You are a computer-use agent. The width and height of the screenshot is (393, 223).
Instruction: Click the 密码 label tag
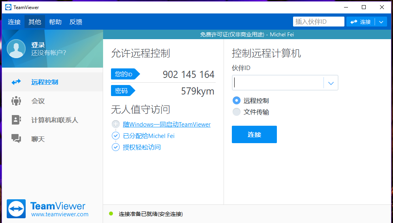coord(123,91)
